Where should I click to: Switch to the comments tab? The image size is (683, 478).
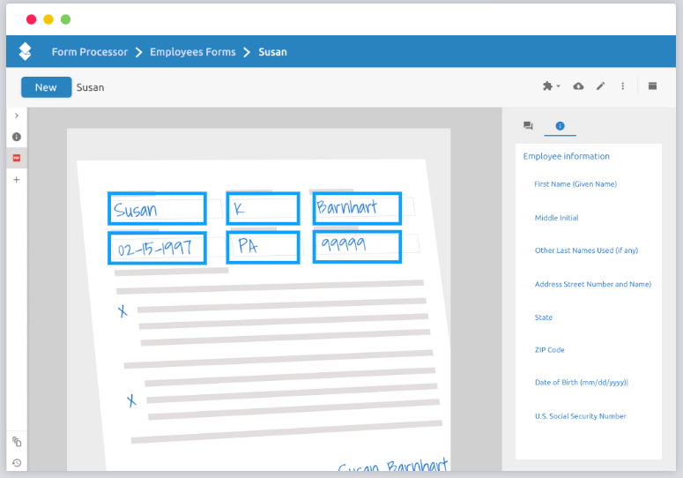point(528,126)
